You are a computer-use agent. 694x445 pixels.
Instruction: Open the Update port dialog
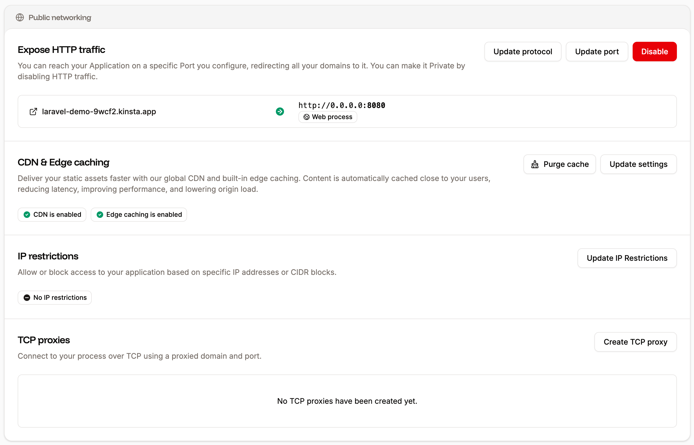tap(597, 52)
